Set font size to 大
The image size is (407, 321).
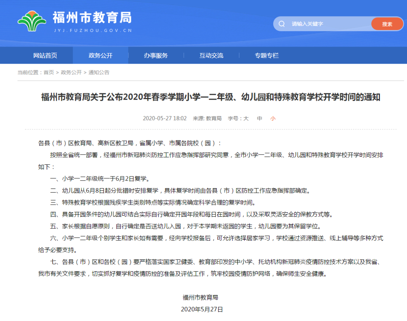coord(246,119)
